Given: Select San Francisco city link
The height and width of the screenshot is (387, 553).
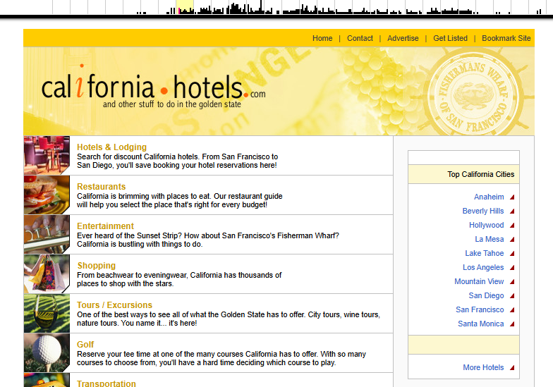Looking at the screenshot, I should point(480,309).
